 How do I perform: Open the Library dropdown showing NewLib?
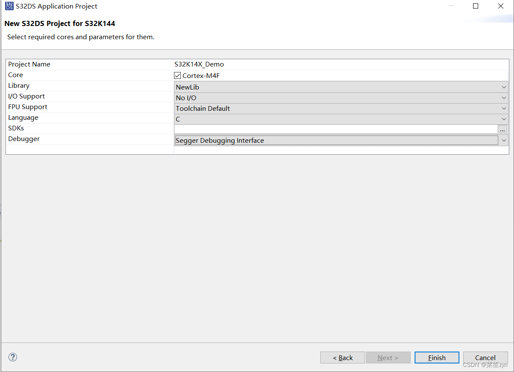click(341, 87)
